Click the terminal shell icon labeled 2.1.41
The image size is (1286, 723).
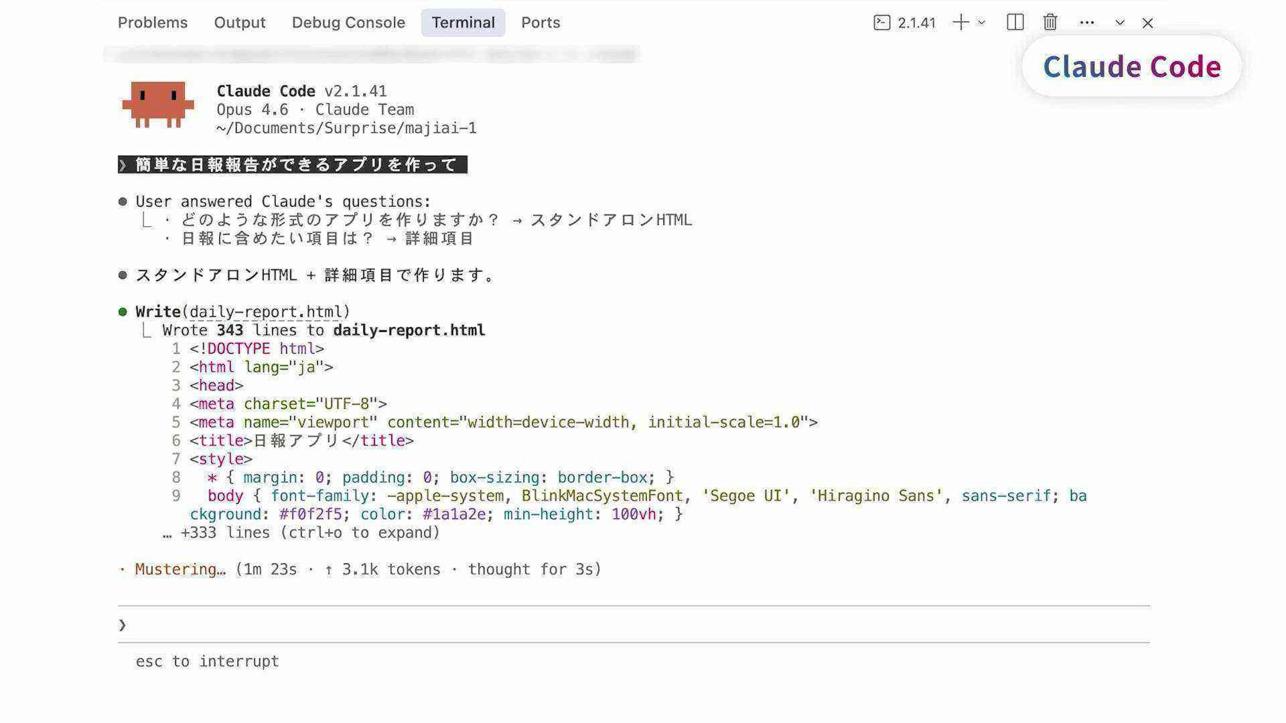882,23
